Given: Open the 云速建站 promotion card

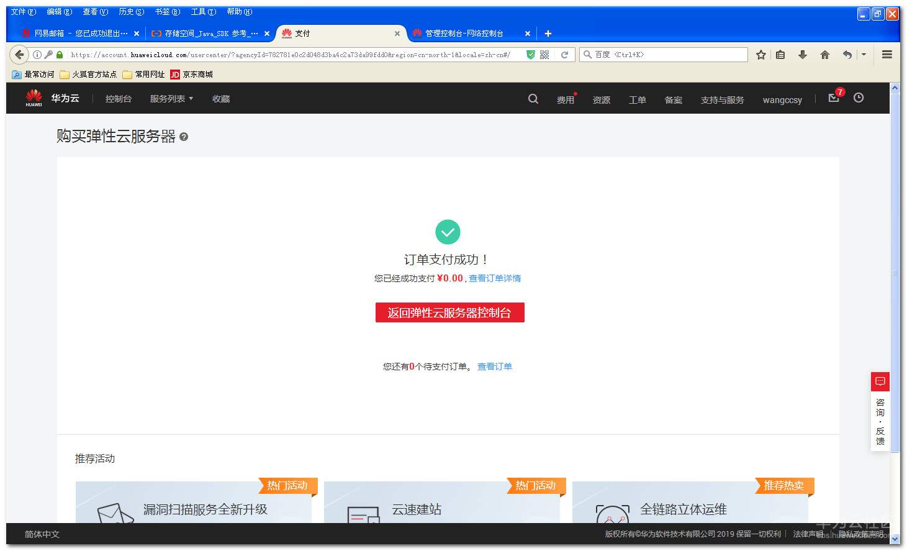Looking at the screenshot, I should click(x=442, y=502).
